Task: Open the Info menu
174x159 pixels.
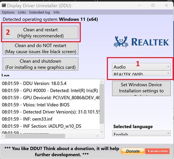Action: (57, 12)
